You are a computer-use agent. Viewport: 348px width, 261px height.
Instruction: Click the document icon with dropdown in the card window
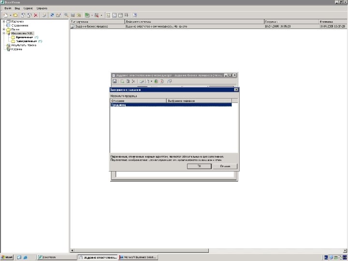click(147, 82)
